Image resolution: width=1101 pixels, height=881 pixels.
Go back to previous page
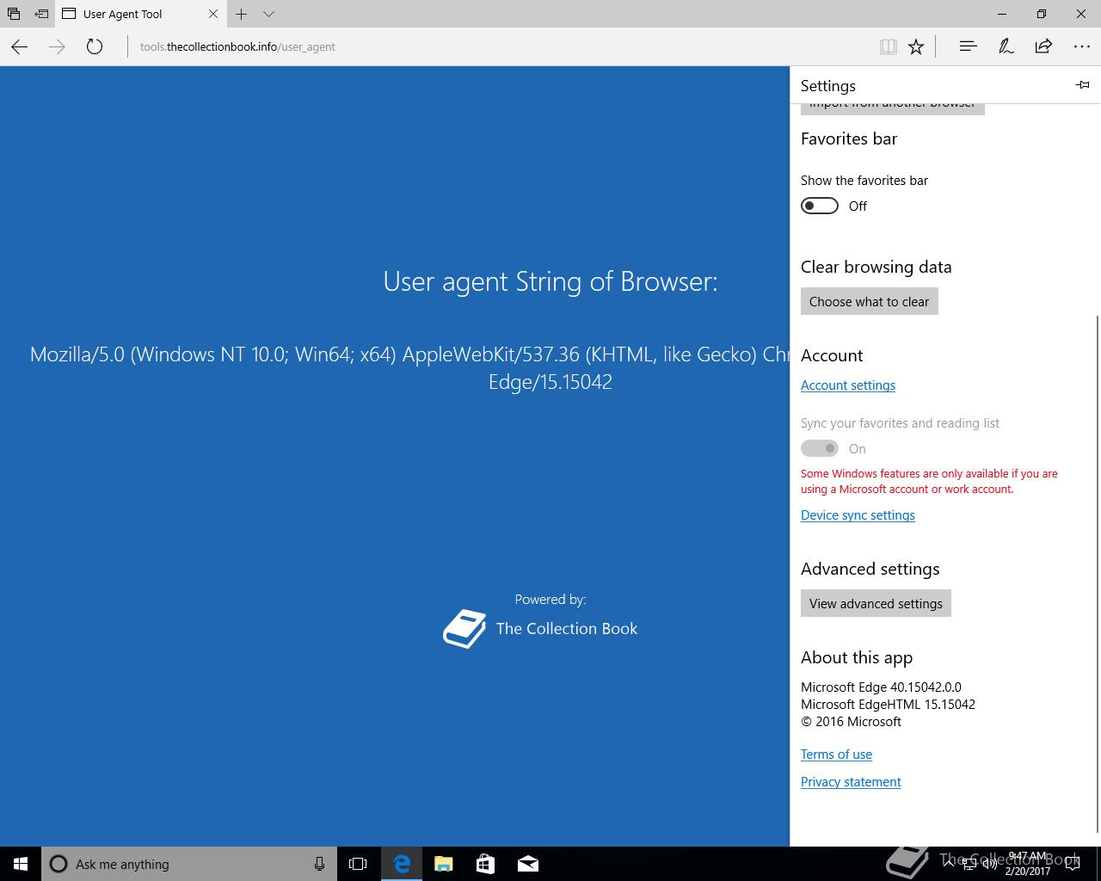(20, 47)
